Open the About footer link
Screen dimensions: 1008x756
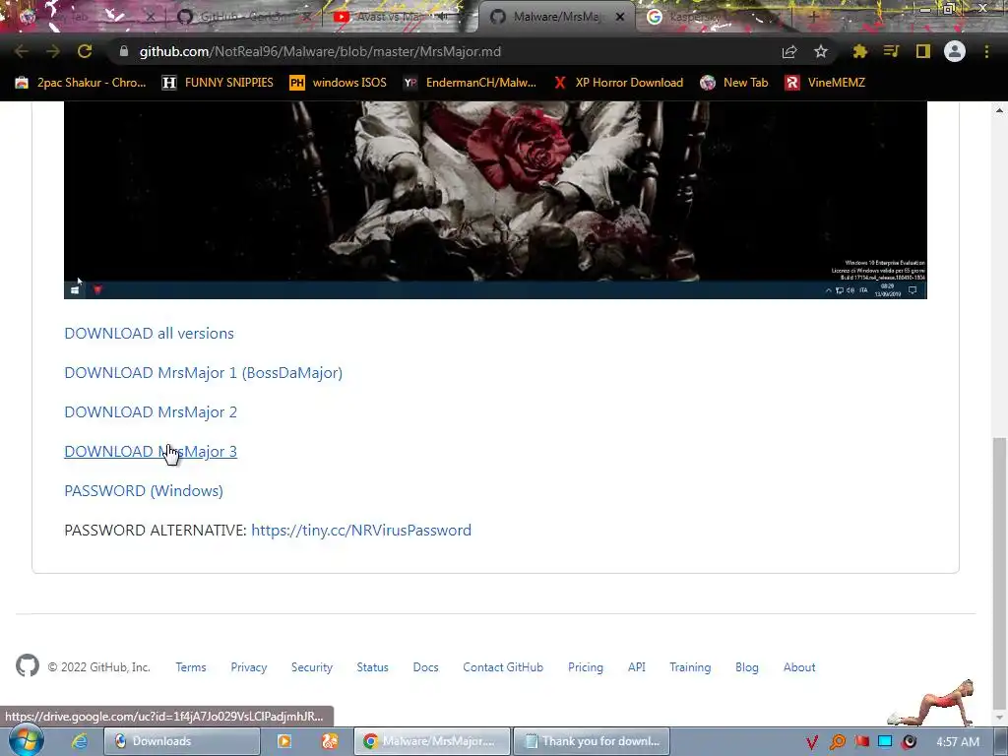tap(799, 667)
